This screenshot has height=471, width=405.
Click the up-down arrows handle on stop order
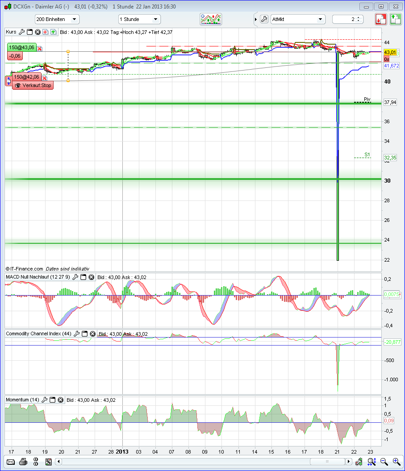point(9,80)
